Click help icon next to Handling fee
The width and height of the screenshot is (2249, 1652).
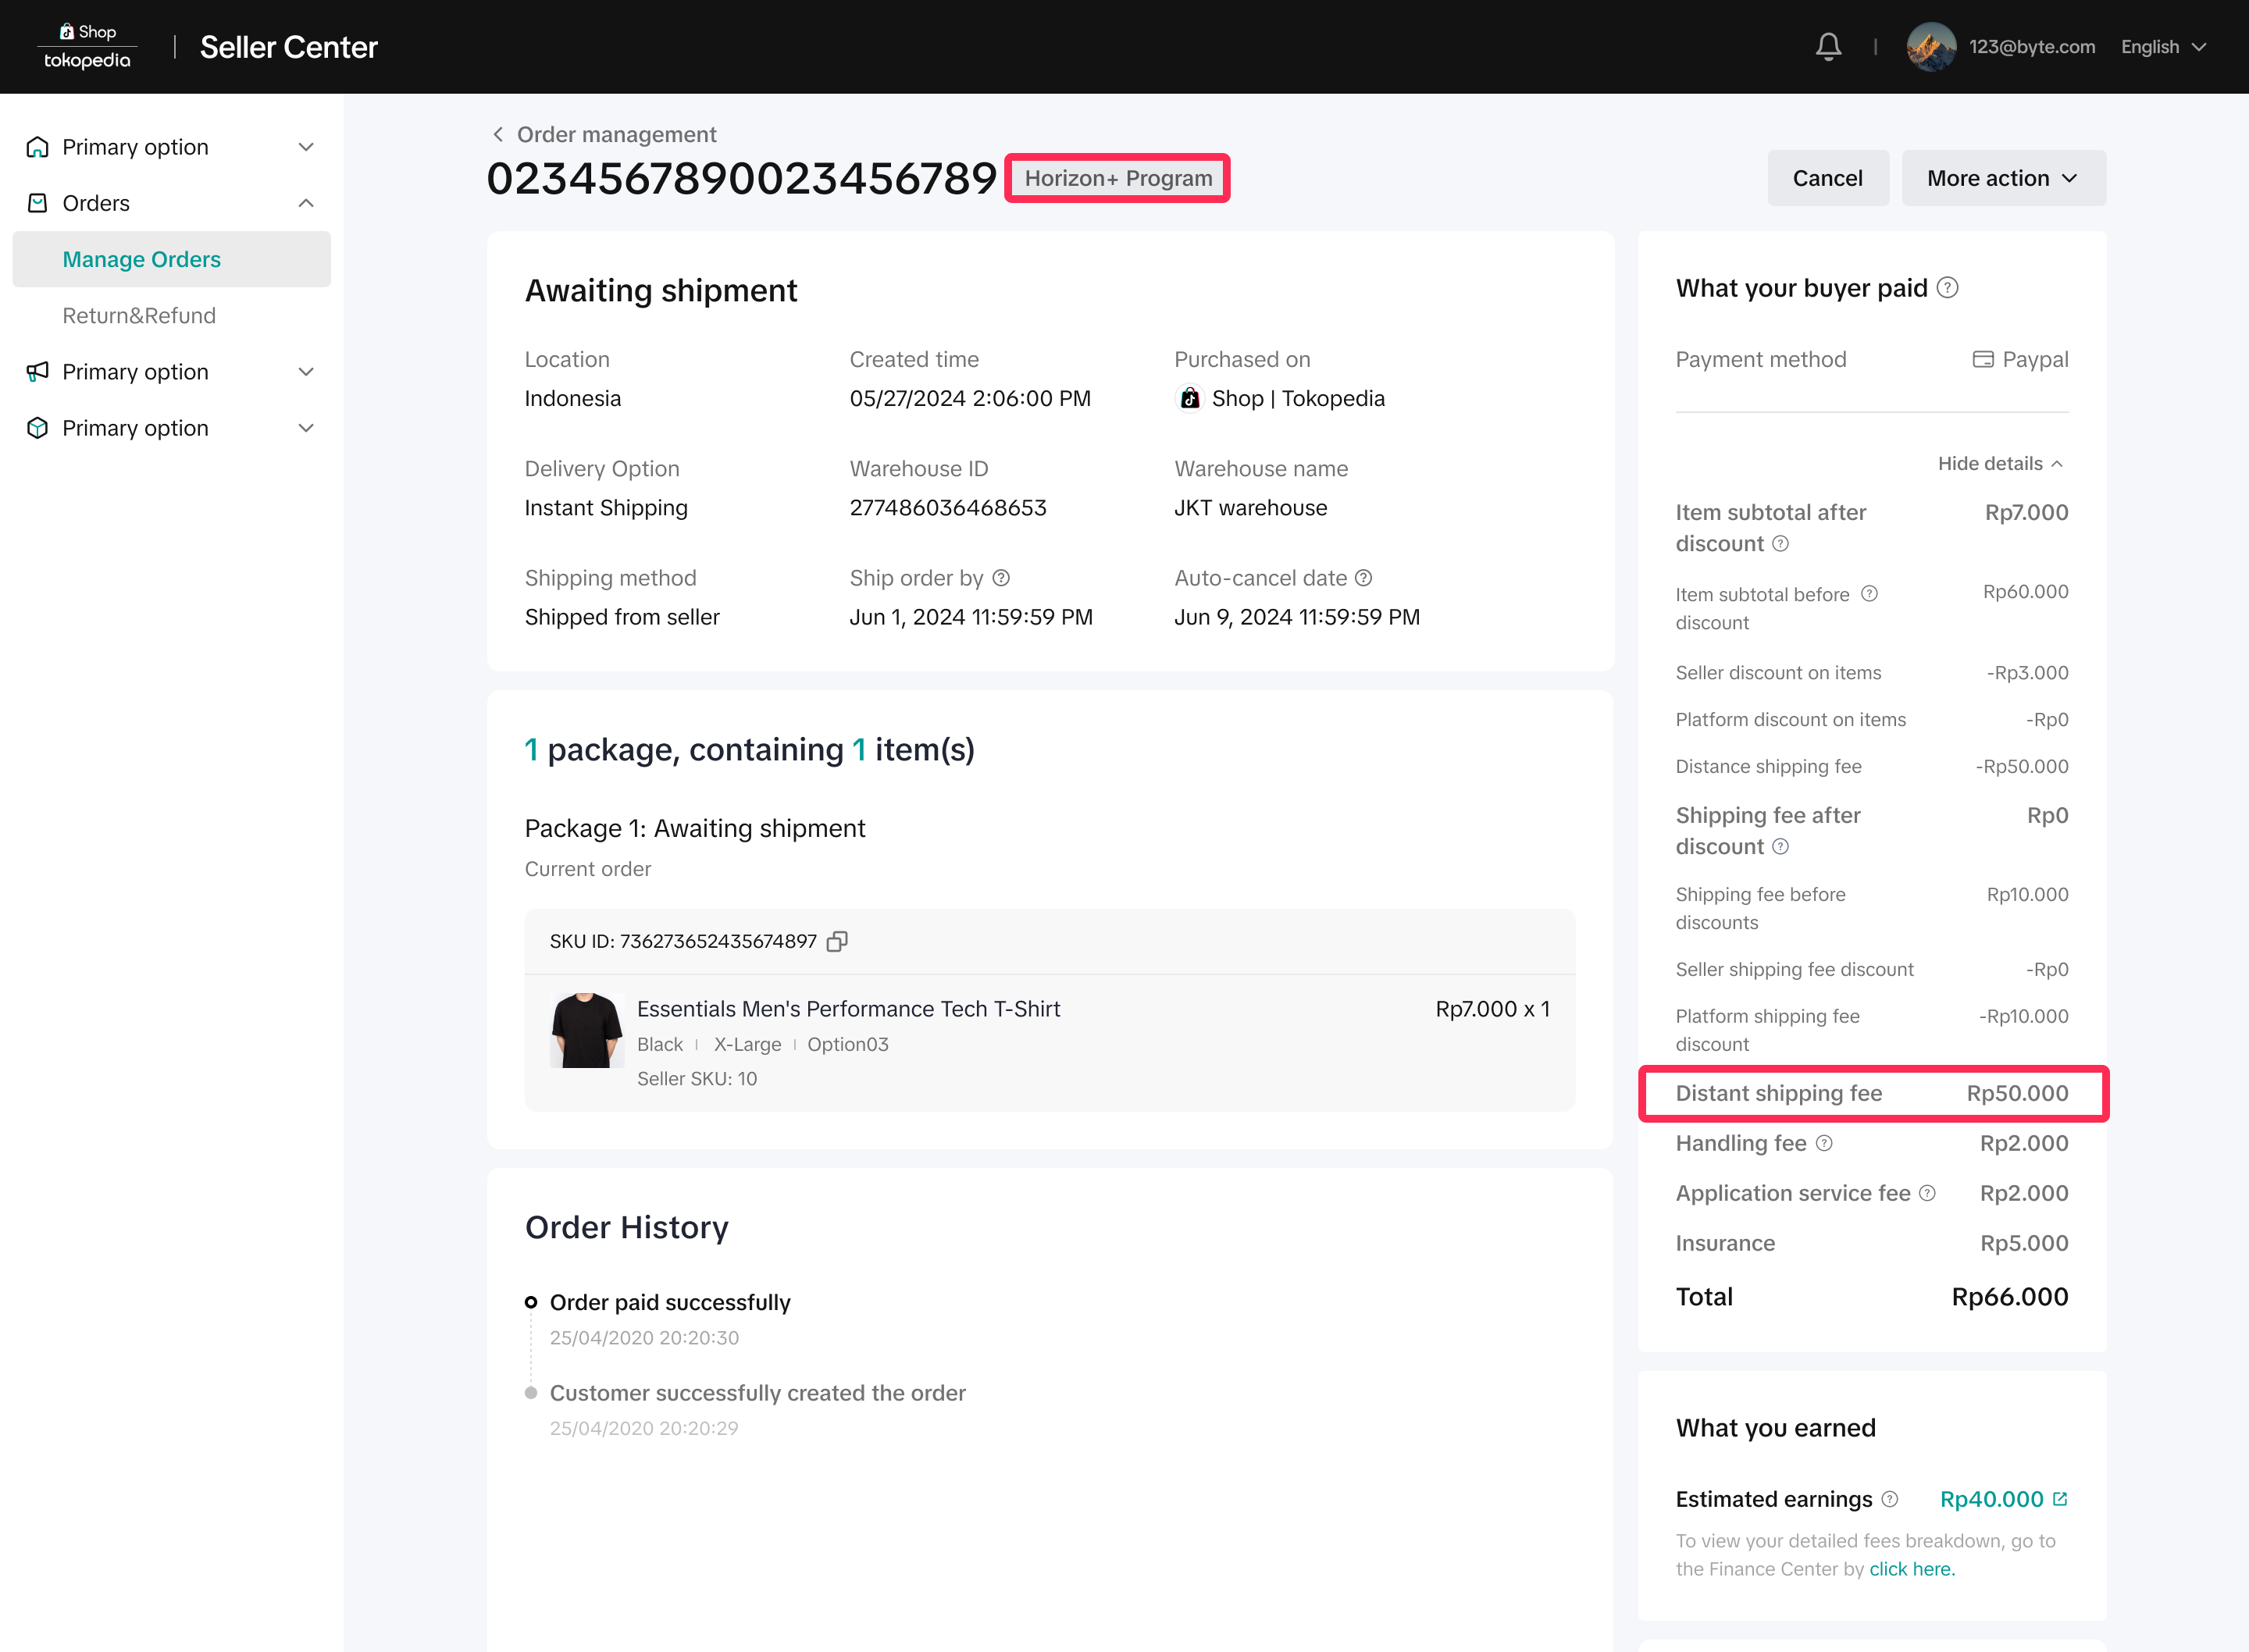(x=1824, y=1143)
